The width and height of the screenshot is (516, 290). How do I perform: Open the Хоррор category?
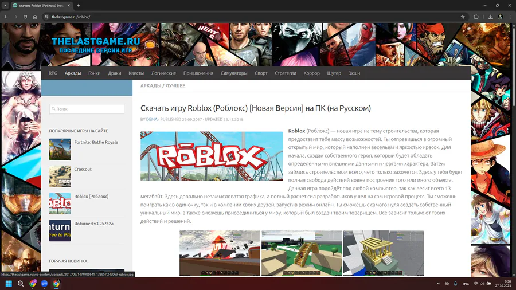312,73
